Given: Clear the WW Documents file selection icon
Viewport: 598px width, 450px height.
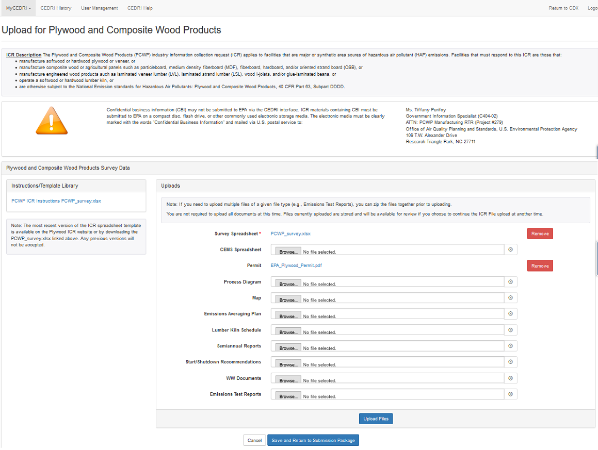Looking at the screenshot, I should point(510,378).
